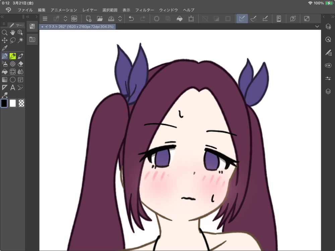Image resolution: width=335 pixels, height=251 pixels.
Task: Select the Fill bucket tool in tool palette
Action: tap(4, 72)
